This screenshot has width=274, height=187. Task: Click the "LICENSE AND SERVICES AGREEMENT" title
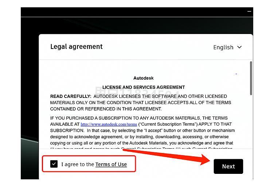(144, 87)
